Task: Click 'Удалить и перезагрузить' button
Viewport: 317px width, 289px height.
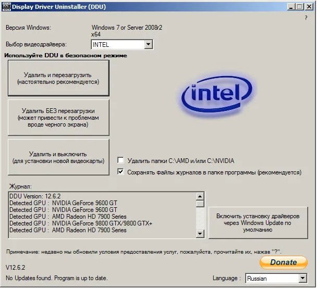Action: 58,78
